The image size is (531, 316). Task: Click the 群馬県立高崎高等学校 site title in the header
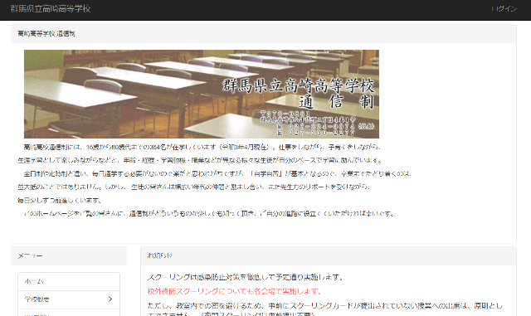pos(51,9)
